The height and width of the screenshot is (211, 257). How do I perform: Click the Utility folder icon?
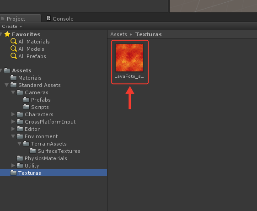pos(20,166)
